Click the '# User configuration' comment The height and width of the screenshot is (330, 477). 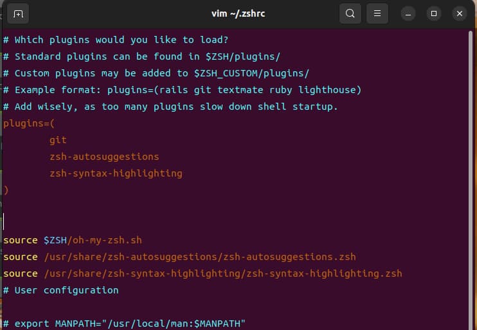(x=61, y=290)
